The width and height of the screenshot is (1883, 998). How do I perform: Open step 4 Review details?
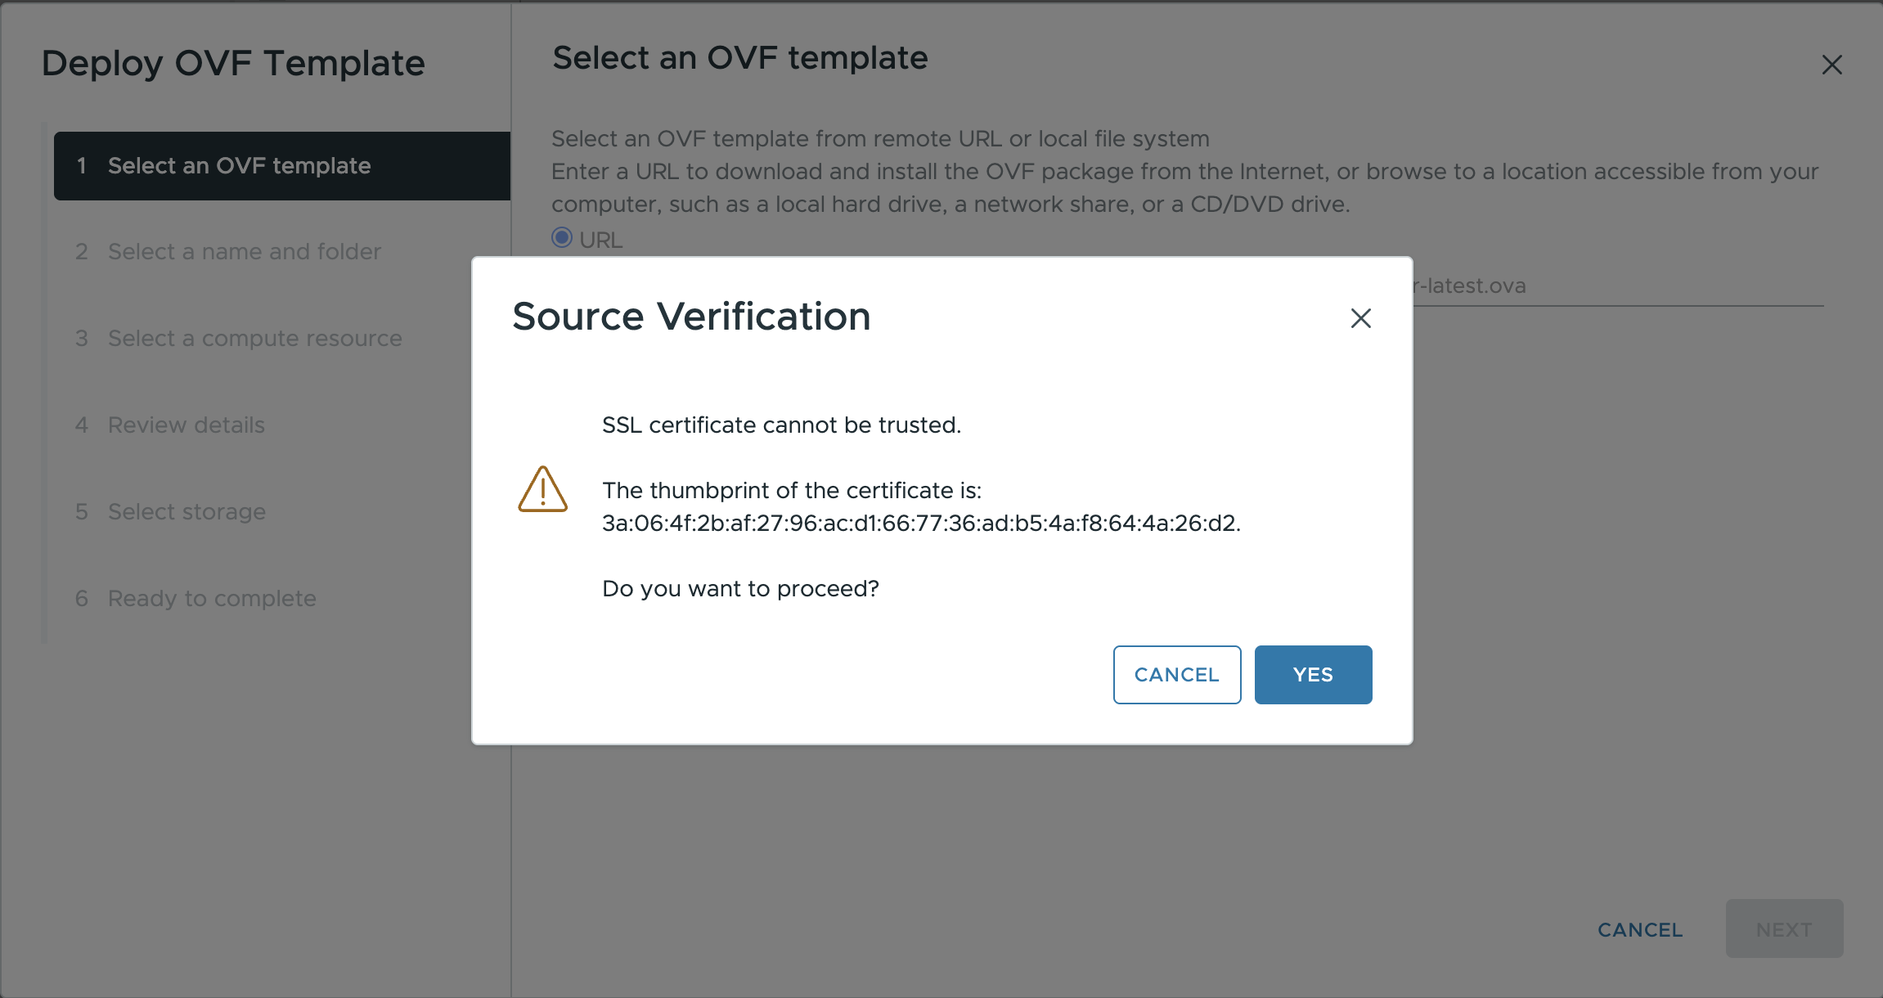[186, 425]
